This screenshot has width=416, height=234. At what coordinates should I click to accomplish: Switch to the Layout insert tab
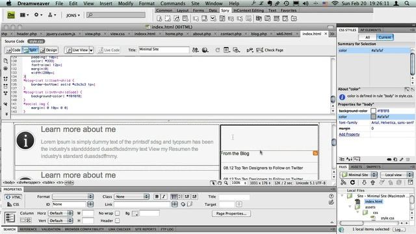coord(183,10)
